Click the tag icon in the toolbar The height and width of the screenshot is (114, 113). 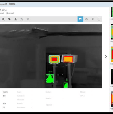(9, 19)
